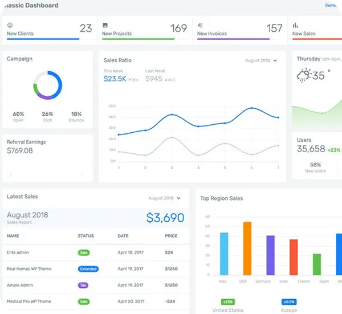Sort table by the Status column header

tap(85, 236)
